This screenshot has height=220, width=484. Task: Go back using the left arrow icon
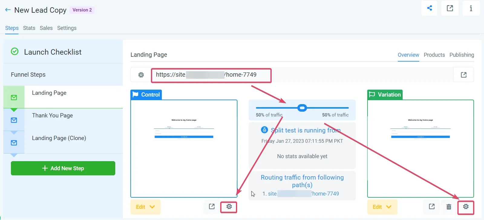(x=8, y=10)
